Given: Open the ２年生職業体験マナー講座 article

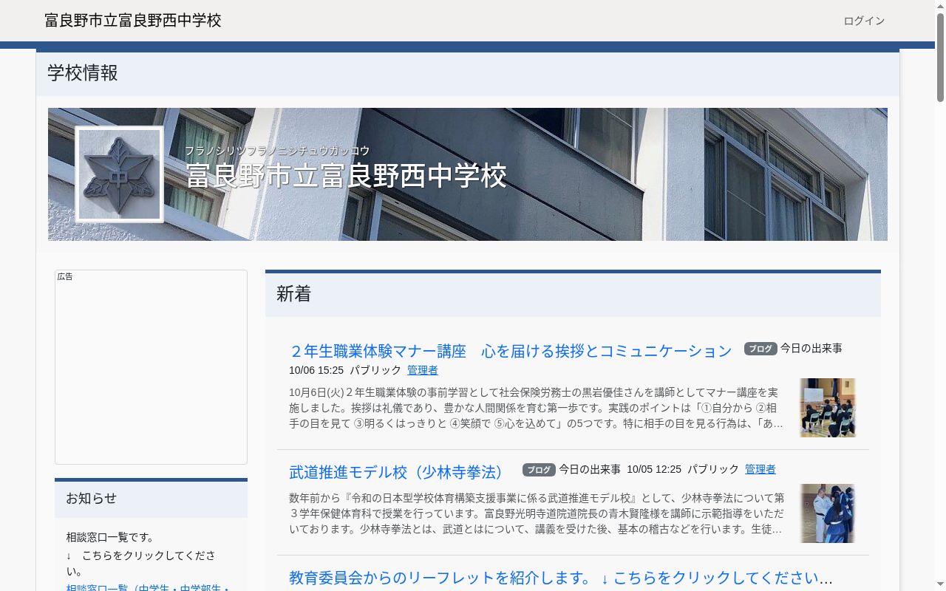Looking at the screenshot, I should click(x=510, y=351).
